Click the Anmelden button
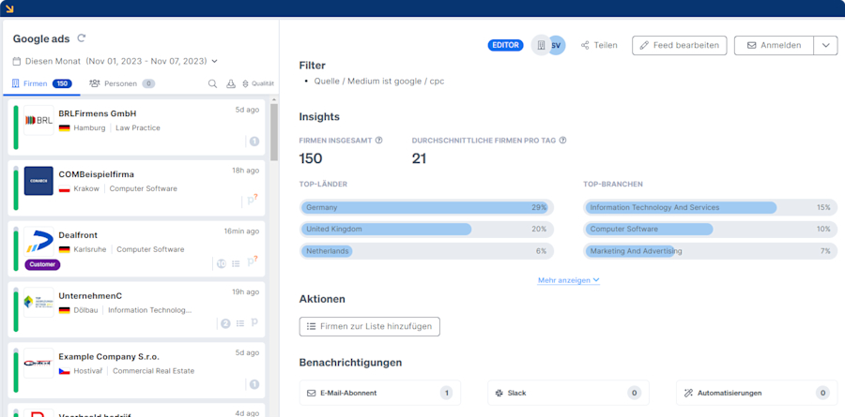 point(774,45)
